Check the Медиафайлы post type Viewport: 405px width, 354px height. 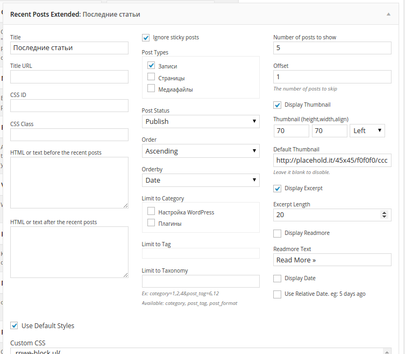[151, 89]
